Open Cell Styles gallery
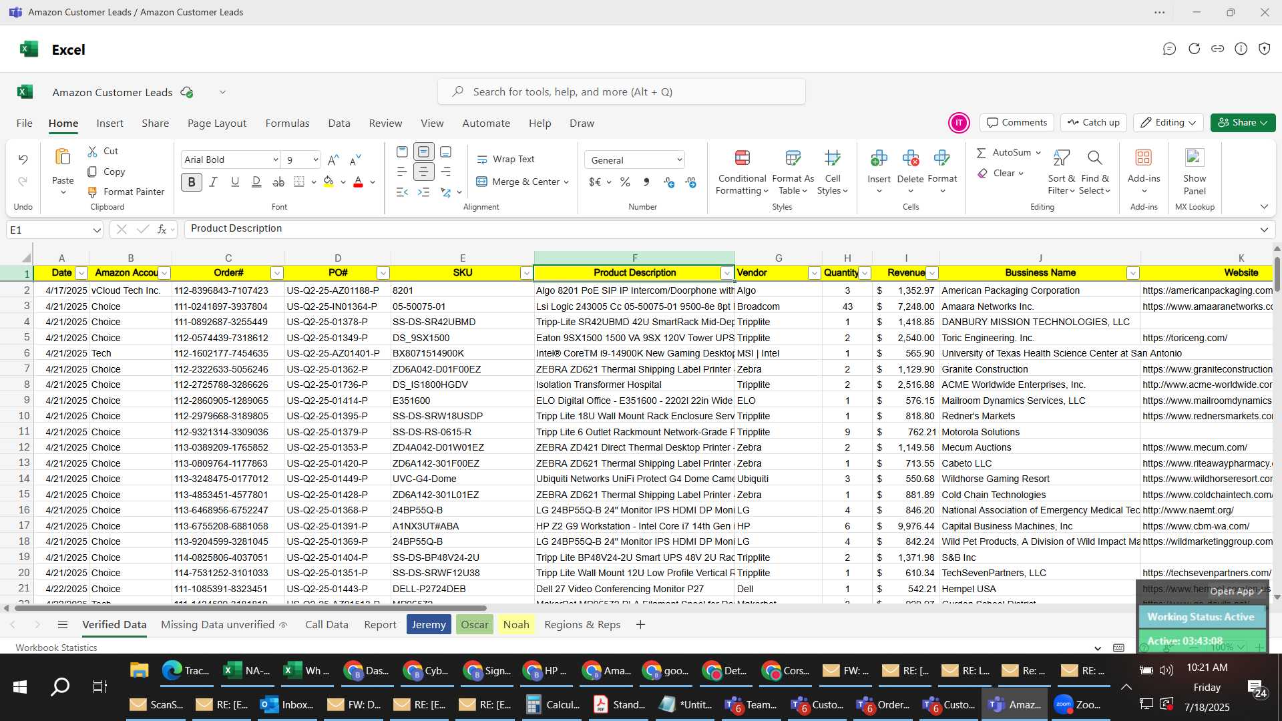 coord(832,172)
